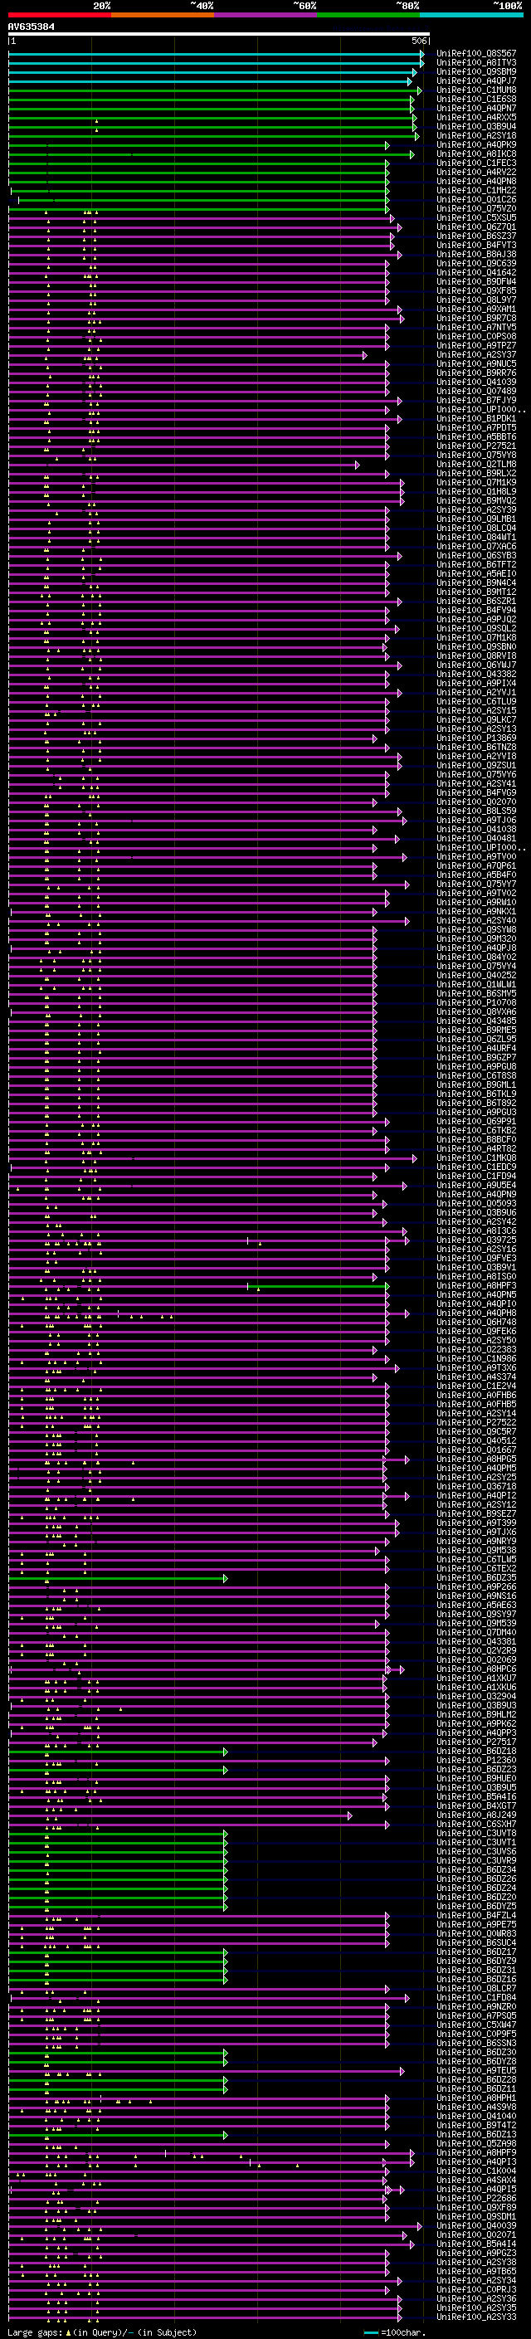Select hit label UniRef100_B5A4I4
Screen dimensions: 531x2339
(x=475, y=2244)
